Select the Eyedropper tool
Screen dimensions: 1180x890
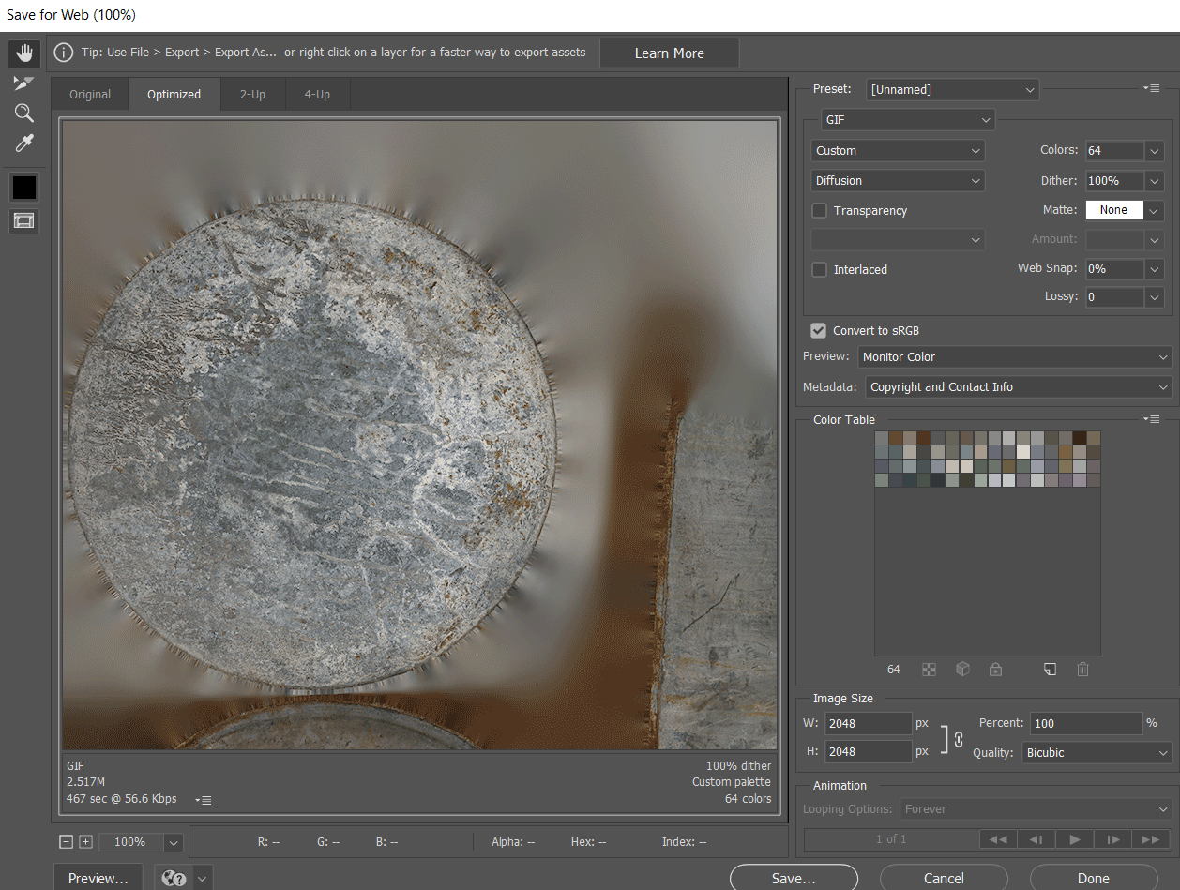click(24, 143)
